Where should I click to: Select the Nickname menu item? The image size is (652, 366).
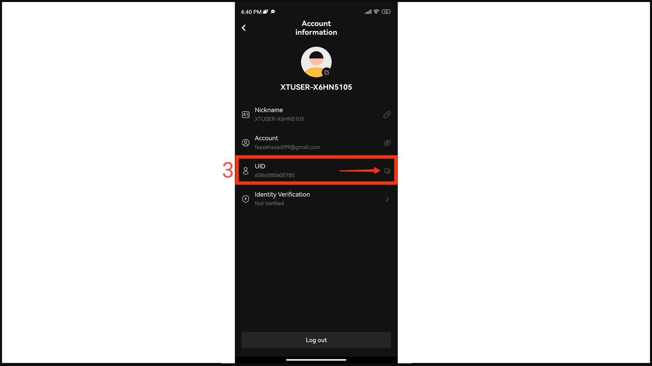316,114
